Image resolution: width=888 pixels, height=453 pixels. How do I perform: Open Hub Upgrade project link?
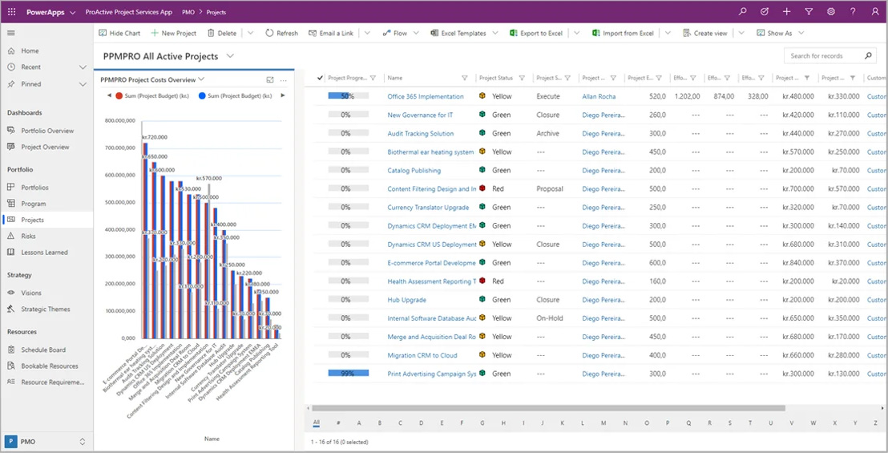coord(406,300)
